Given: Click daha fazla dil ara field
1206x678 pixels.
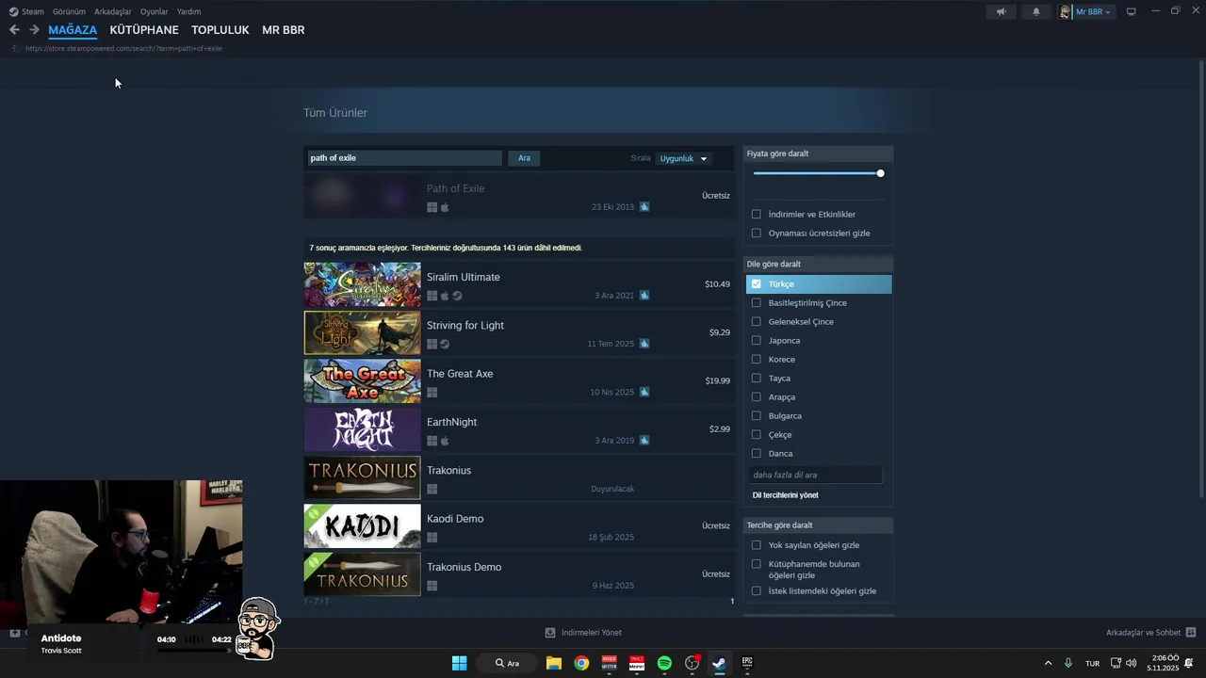Looking at the screenshot, I should point(816,475).
